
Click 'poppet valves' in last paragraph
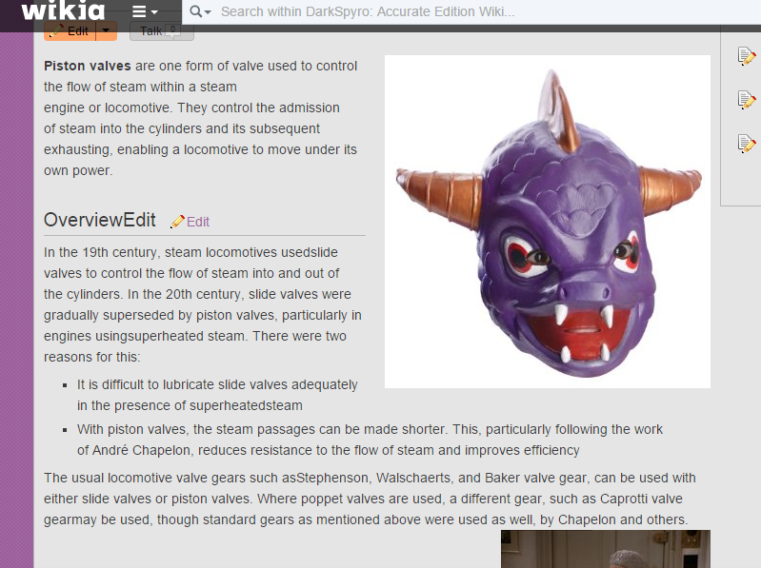[341, 499]
